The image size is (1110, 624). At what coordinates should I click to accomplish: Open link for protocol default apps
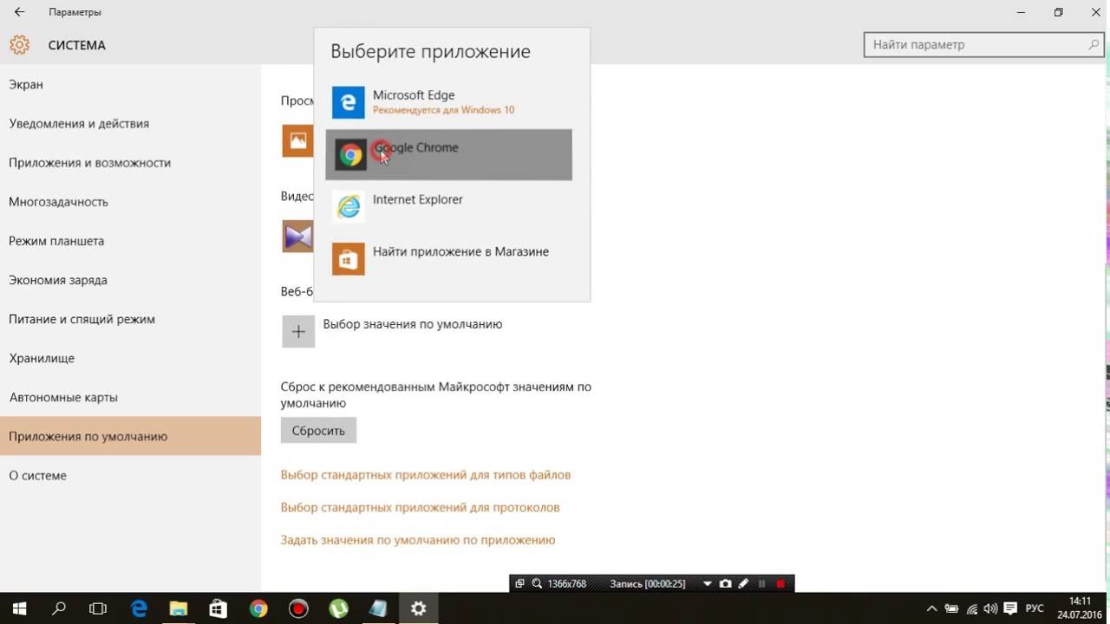421,507
